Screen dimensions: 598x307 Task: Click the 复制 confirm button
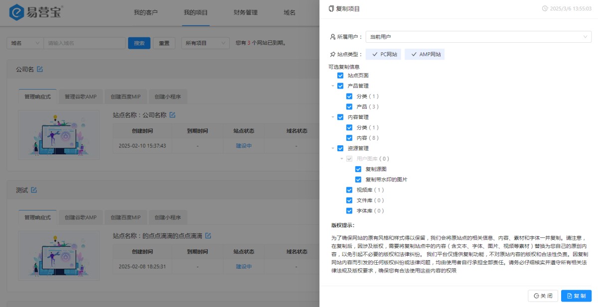coord(576,296)
